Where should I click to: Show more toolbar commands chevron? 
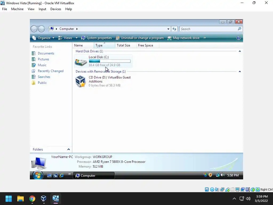[205, 38]
